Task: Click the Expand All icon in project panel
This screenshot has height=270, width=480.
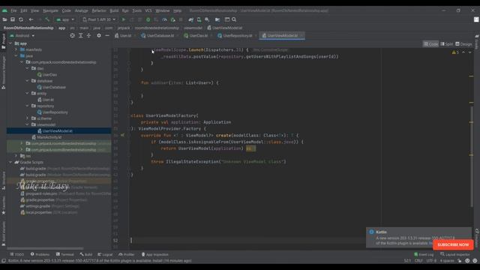Action: click(81, 35)
